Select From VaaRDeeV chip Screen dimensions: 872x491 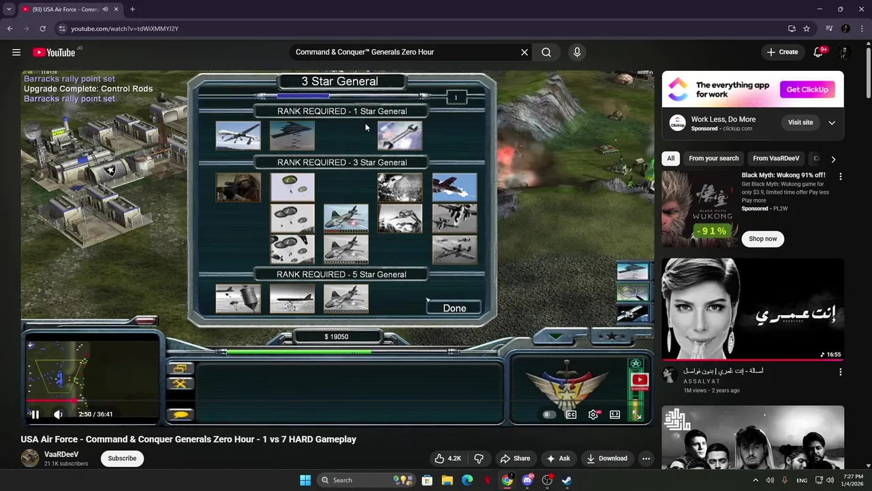pyautogui.click(x=776, y=158)
